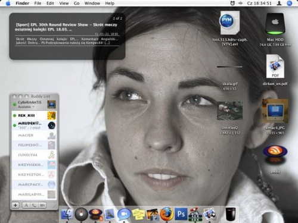Click the airplane-shaped menu bar status icon
Screen dimensions: 298x223
pos(241,3)
